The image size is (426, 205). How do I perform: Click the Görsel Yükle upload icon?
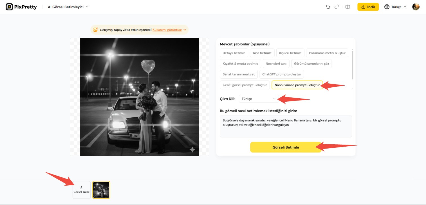(x=81, y=188)
